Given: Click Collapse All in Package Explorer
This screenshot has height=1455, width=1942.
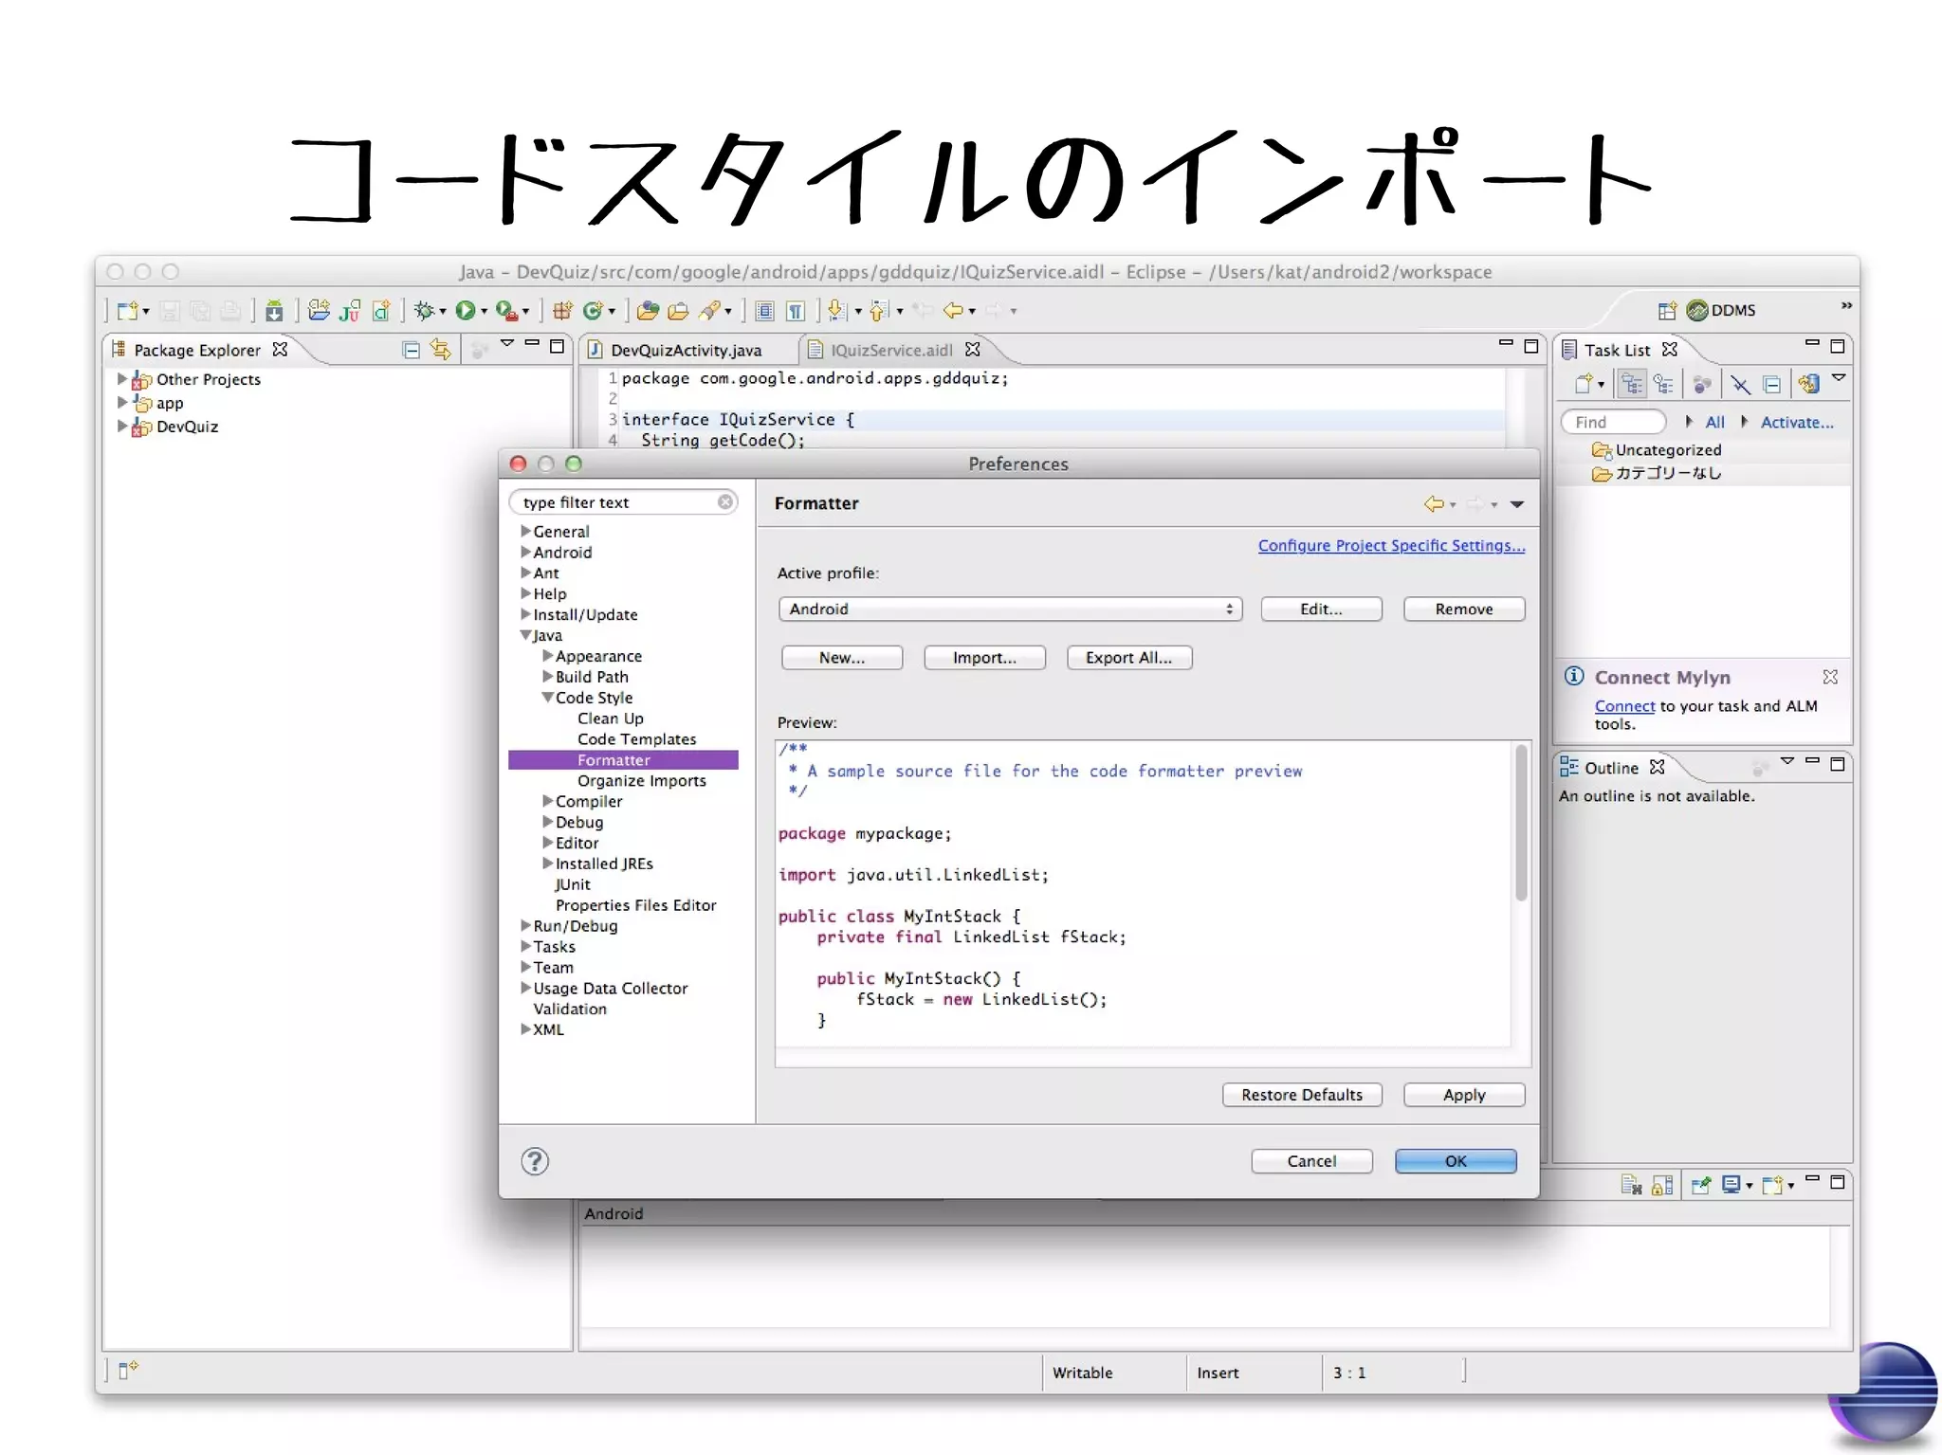Looking at the screenshot, I should [x=411, y=350].
